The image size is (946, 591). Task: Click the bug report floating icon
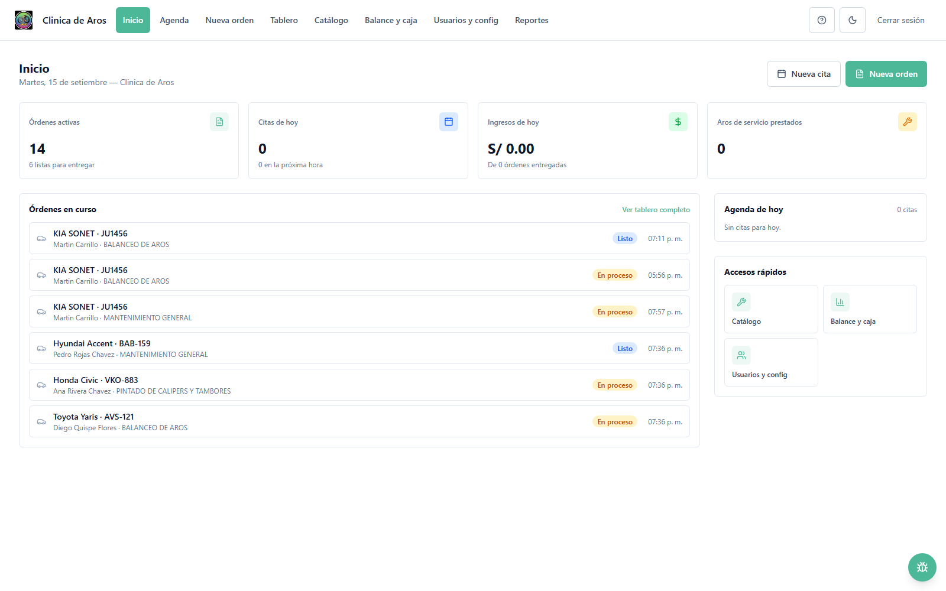pos(922,567)
